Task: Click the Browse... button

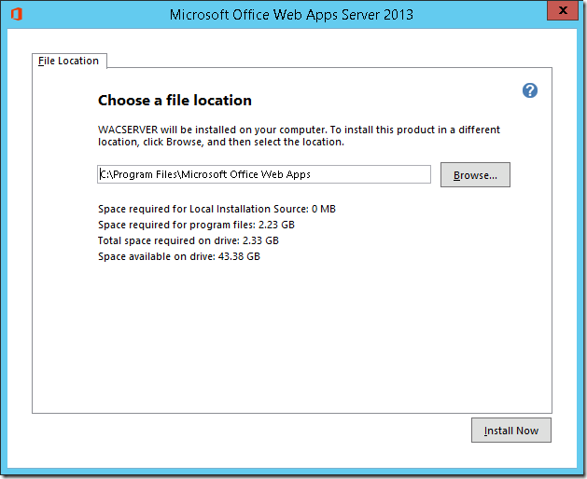Action: point(475,174)
